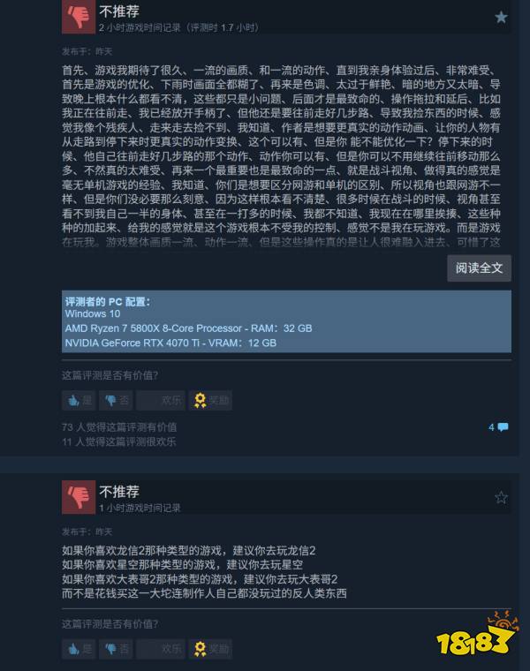The image size is (530, 671).
Task: Vote 否 (not helpful) on the second review
Action: [116, 649]
